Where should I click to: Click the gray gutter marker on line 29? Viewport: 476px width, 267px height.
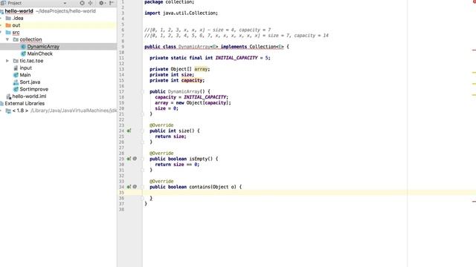135,159
